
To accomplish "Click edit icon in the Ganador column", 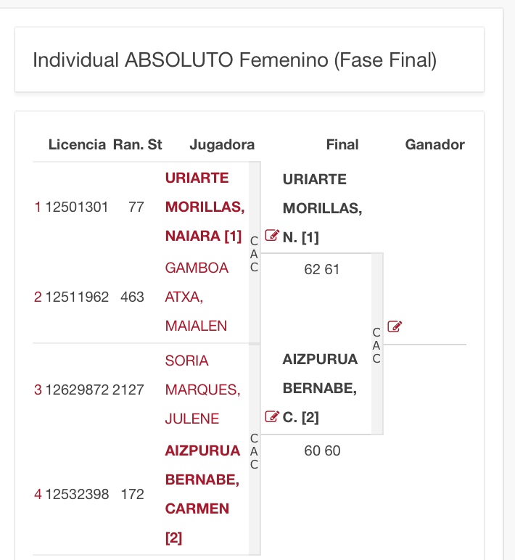I will pos(395,326).
